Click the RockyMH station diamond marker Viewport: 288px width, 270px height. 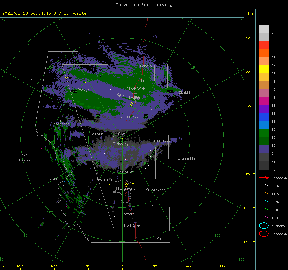(85, 84)
